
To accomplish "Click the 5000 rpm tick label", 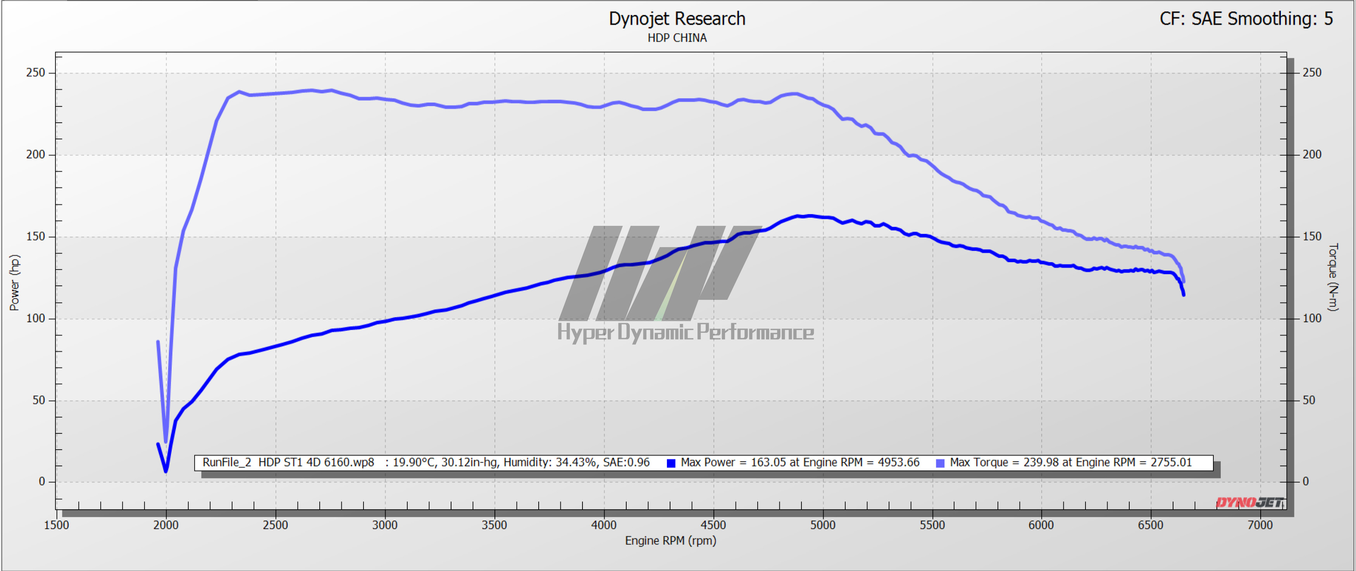I will pyautogui.click(x=822, y=525).
